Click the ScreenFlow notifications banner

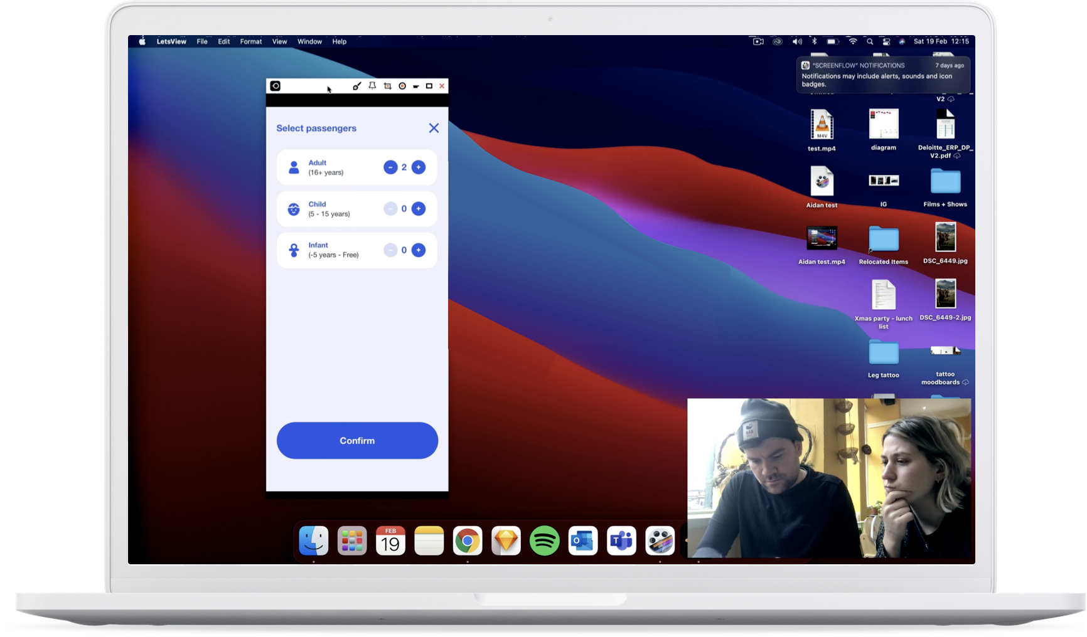pos(883,75)
